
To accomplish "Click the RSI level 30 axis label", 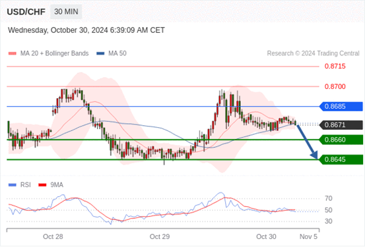I will click(329, 221).
